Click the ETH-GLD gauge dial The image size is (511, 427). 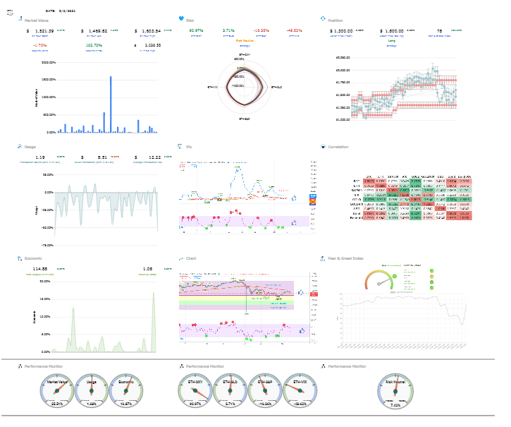(x=230, y=391)
